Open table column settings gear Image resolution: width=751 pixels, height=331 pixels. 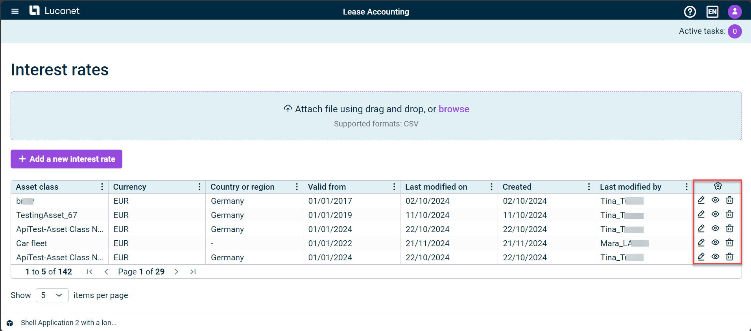click(x=718, y=186)
